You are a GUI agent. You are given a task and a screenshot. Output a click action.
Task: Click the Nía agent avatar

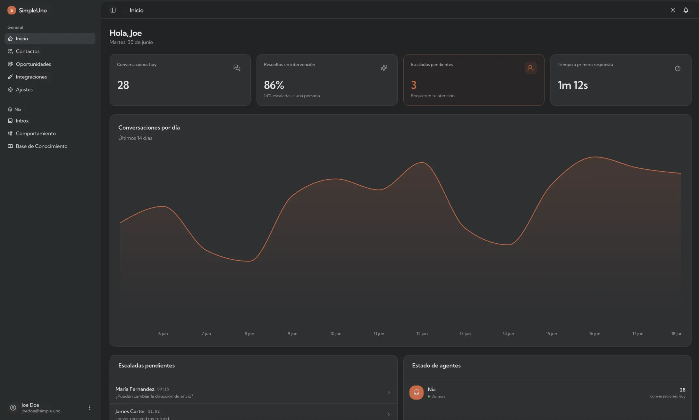click(x=417, y=392)
